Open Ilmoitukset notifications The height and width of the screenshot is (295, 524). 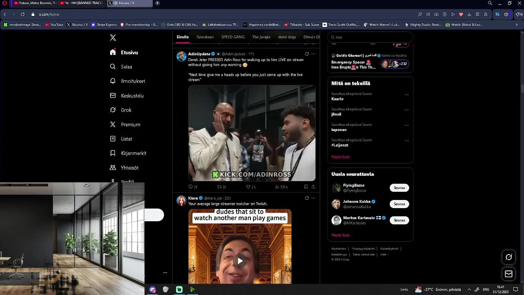(128, 81)
